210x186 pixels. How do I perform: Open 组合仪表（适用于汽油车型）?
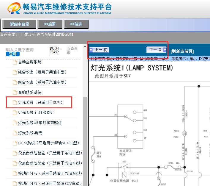click(42, 82)
